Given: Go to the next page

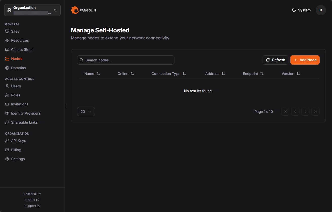Looking at the screenshot, I should pyautogui.click(x=305, y=112).
